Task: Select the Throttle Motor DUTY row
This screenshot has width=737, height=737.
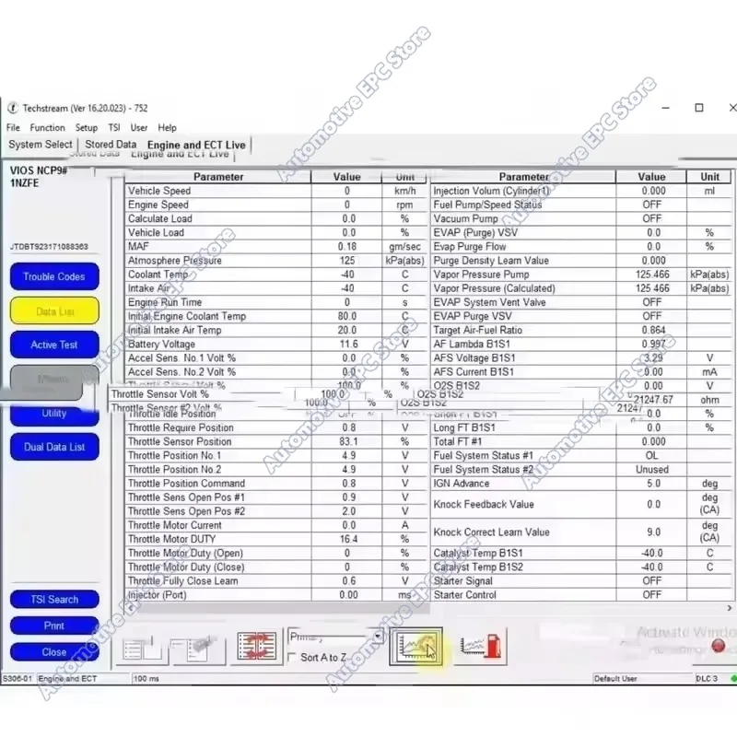Action: tap(275, 539)
